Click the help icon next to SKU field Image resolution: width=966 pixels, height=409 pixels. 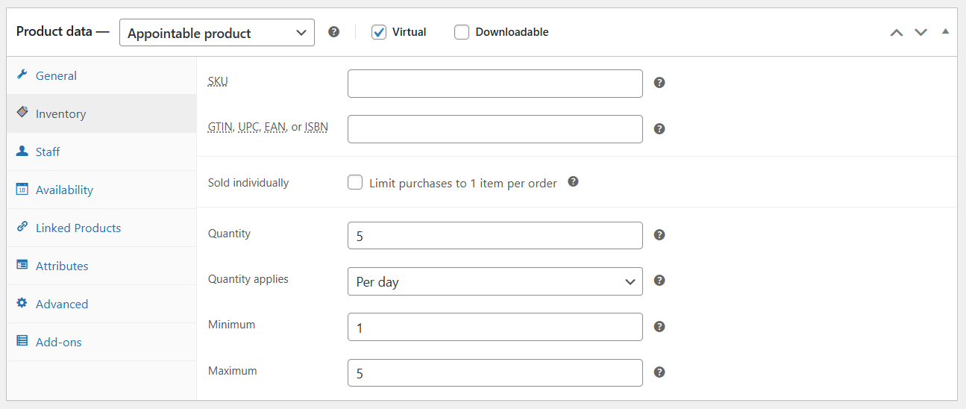[x=659, y=83]
